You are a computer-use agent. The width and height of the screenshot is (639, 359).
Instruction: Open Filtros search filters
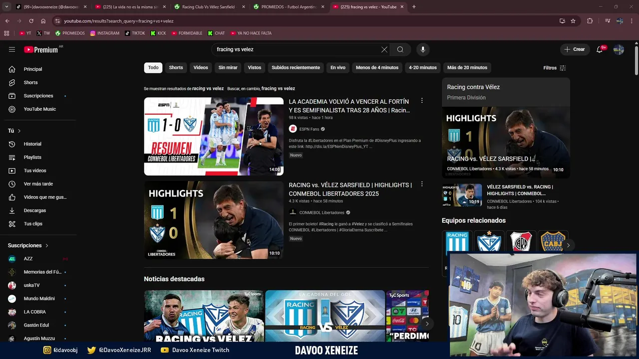555,68
